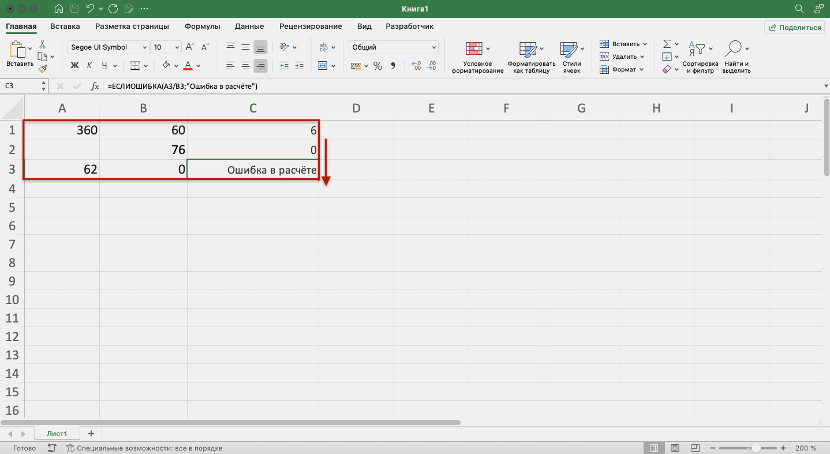Open the Формулы ribbon tab
This screenshot has width=830, height=454.
[202, 27]
